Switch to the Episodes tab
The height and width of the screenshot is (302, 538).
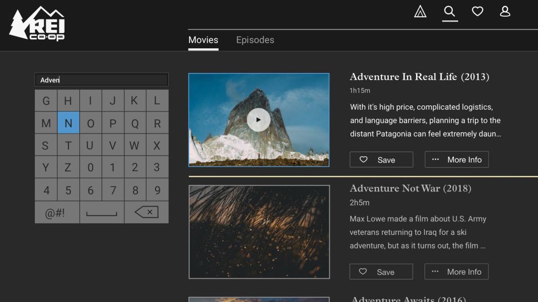tap(255, 40)
